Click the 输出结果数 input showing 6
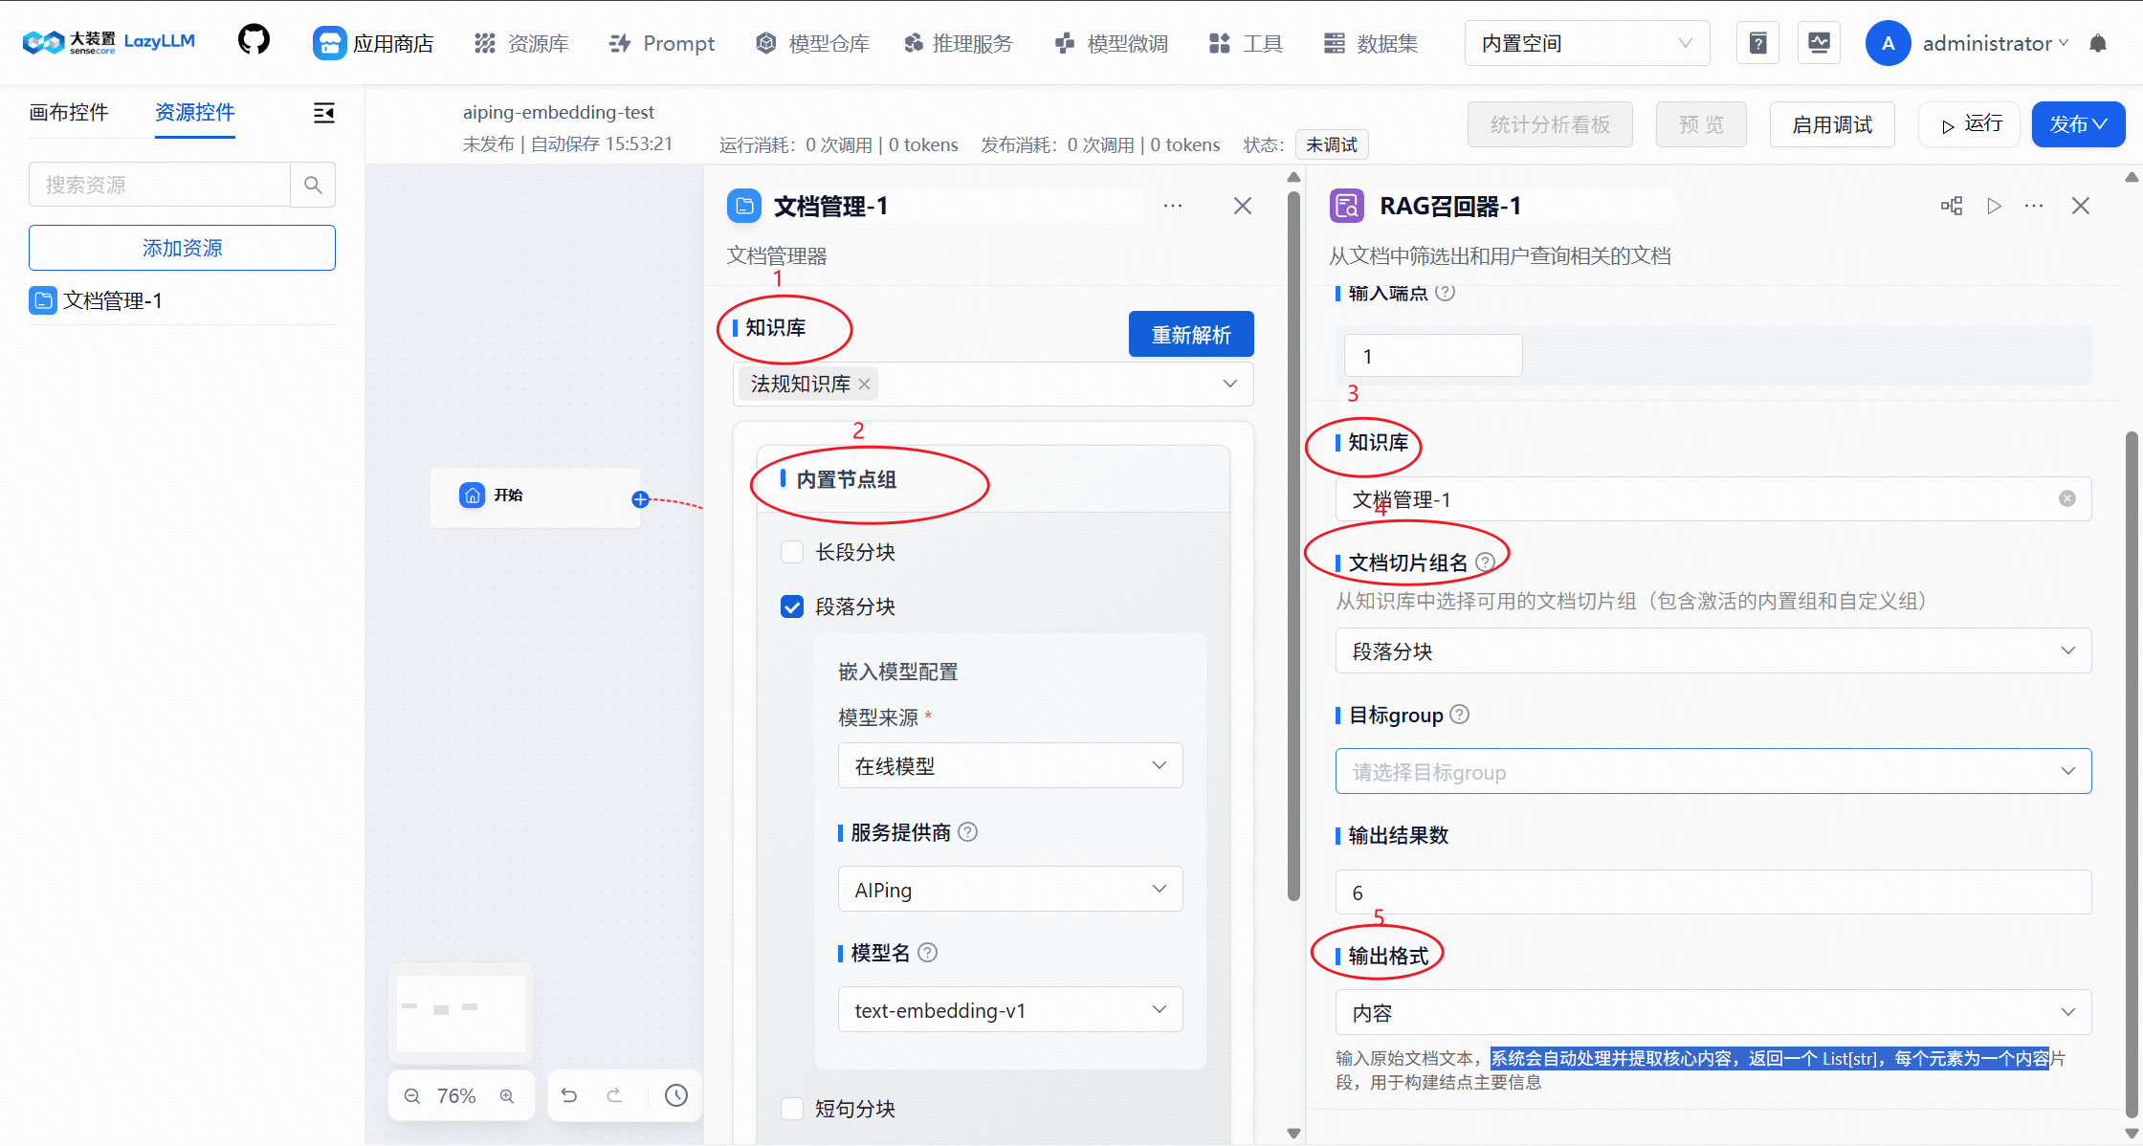Image resolution: width=2143 pixels, height=1146 pixels. [1712, 891]
